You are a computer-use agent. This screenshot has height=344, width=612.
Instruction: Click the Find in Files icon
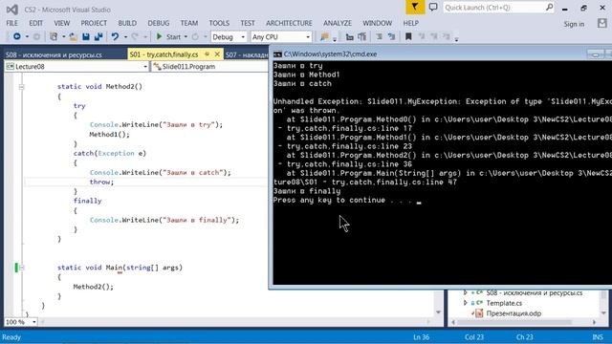(x=324, y=36)
